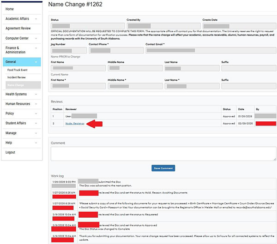Click Logout in the sidebar
This screenshot has height=244, width=277.
click(x=10, y=152)
